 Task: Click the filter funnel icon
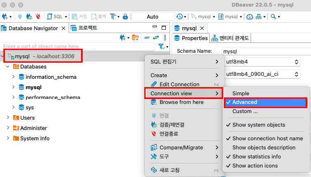162,47
